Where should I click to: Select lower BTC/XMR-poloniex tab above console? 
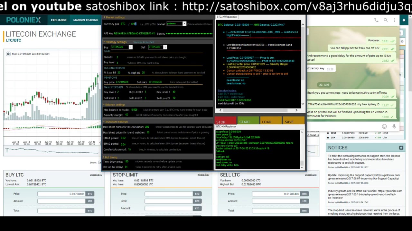[x=226, y=126]
